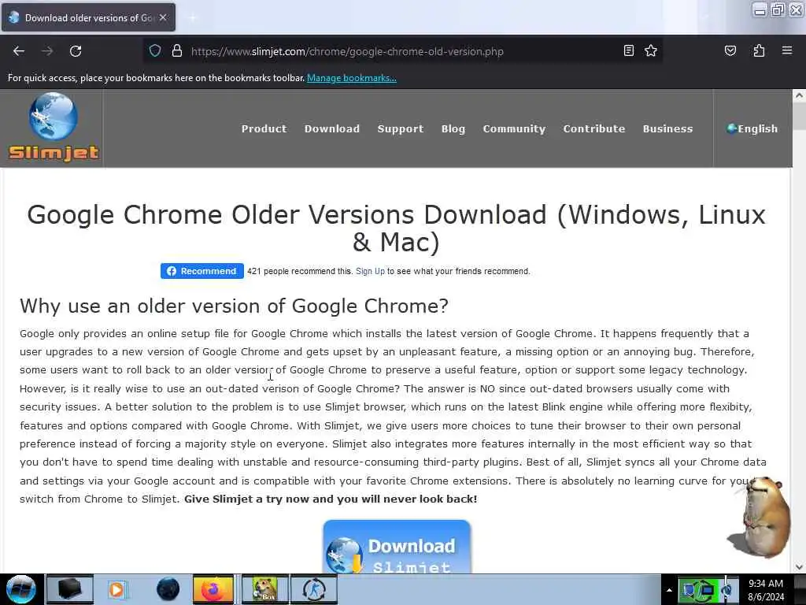
Task: Click the page scrollbar down arrow
Action: (799, 567)
